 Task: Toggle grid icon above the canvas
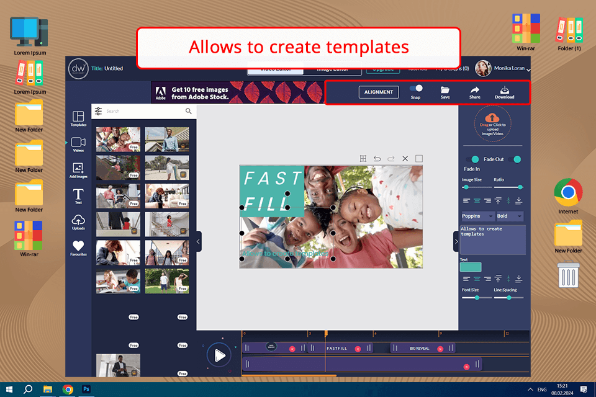pos(363,158)
